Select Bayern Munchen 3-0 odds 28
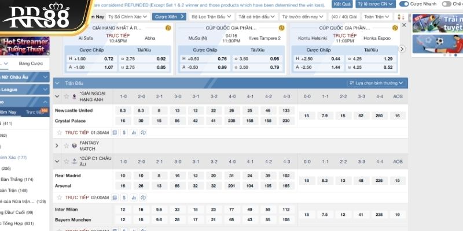 [178, 220]
